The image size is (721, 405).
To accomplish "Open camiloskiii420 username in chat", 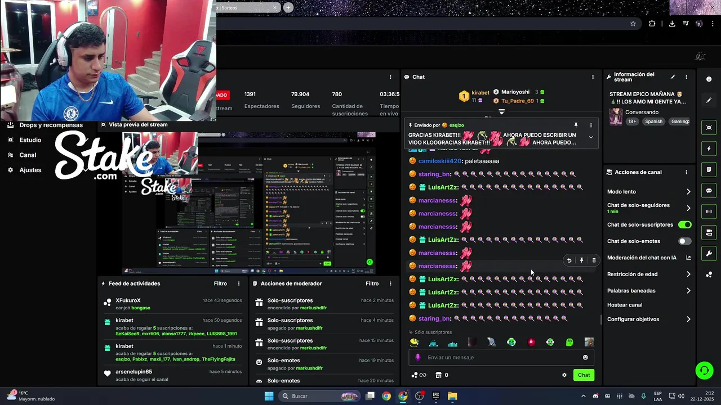I will click(x=440, y=161).
